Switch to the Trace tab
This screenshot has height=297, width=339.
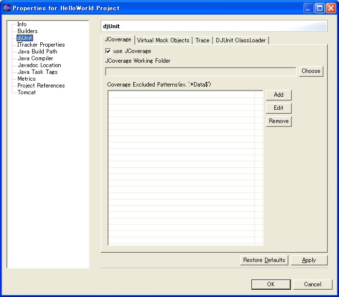[x=202, y=40]
